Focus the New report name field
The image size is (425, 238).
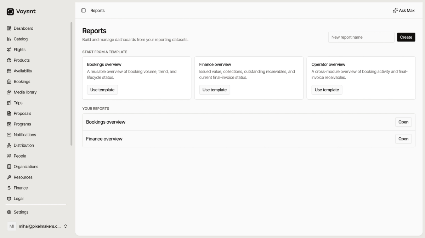pos(361,37)
